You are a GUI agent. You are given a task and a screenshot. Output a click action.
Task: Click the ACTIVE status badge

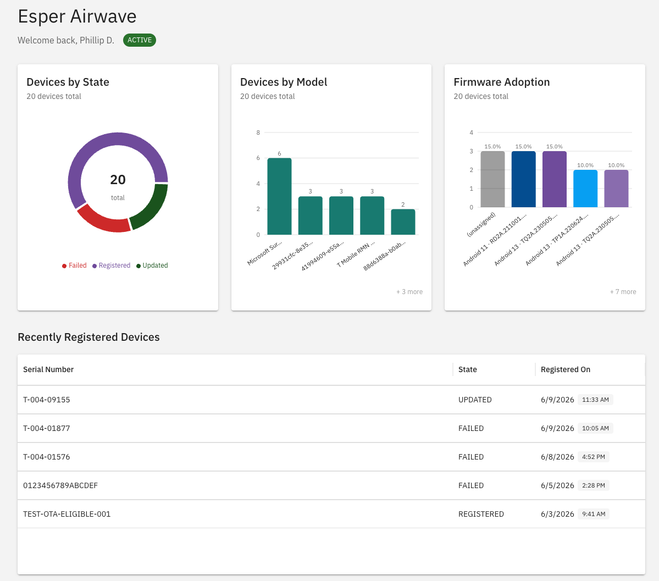point(140,40)
